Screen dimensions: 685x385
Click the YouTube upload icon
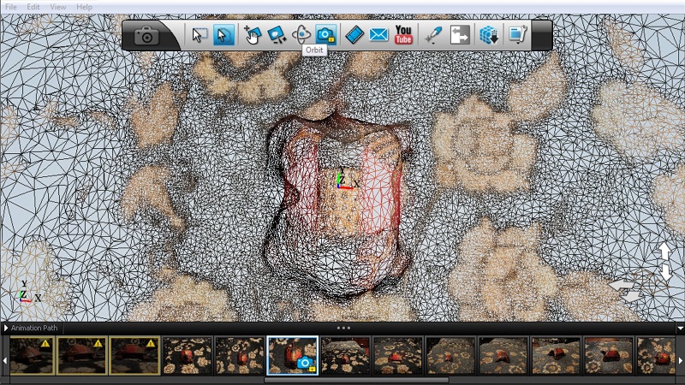pyautogui.click(x=403, y=35)
